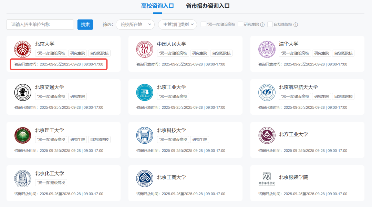Screen dimensions: 372x207
Task: Click the 北京科技大学 logo
Action: tap(145, 135)
